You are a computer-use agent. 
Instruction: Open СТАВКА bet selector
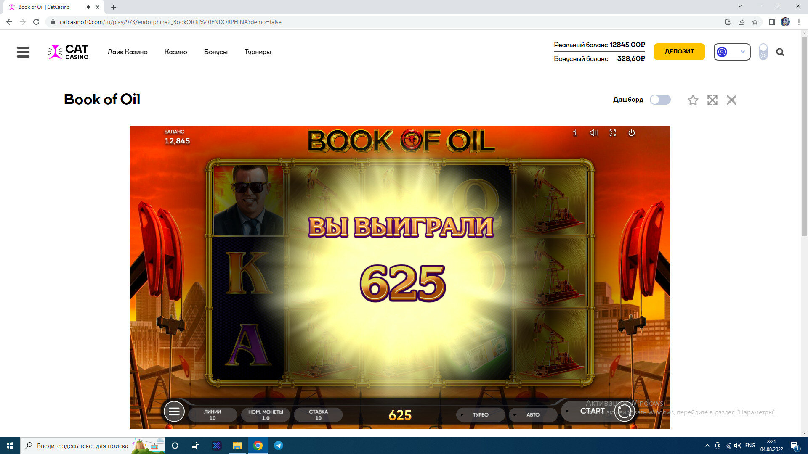[318, 414]
